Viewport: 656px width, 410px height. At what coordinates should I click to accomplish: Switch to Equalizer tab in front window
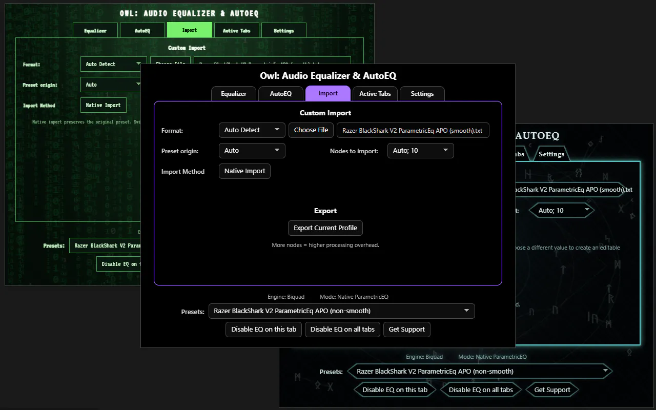(x=234, y=94)
